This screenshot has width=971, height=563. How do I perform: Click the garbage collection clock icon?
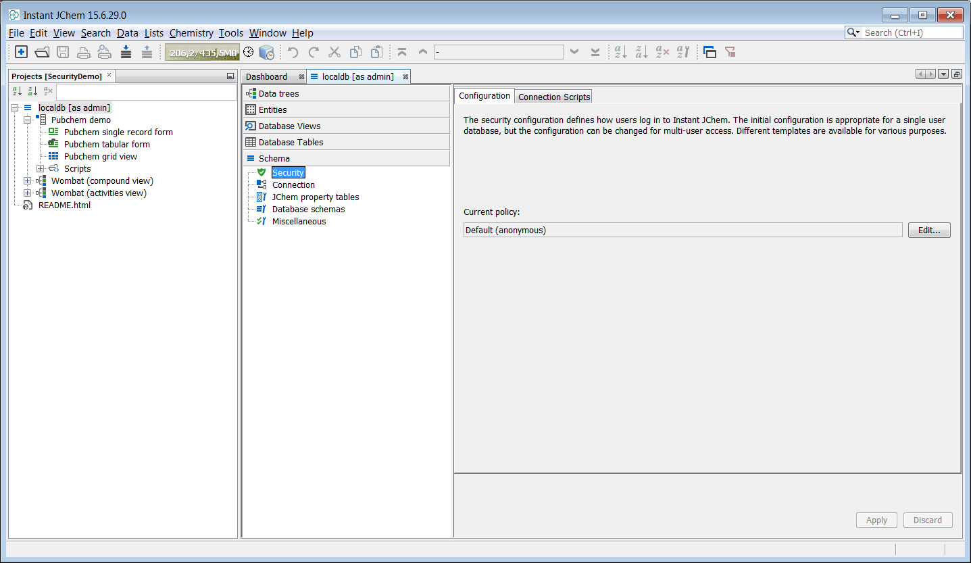(x=249, y=52)
